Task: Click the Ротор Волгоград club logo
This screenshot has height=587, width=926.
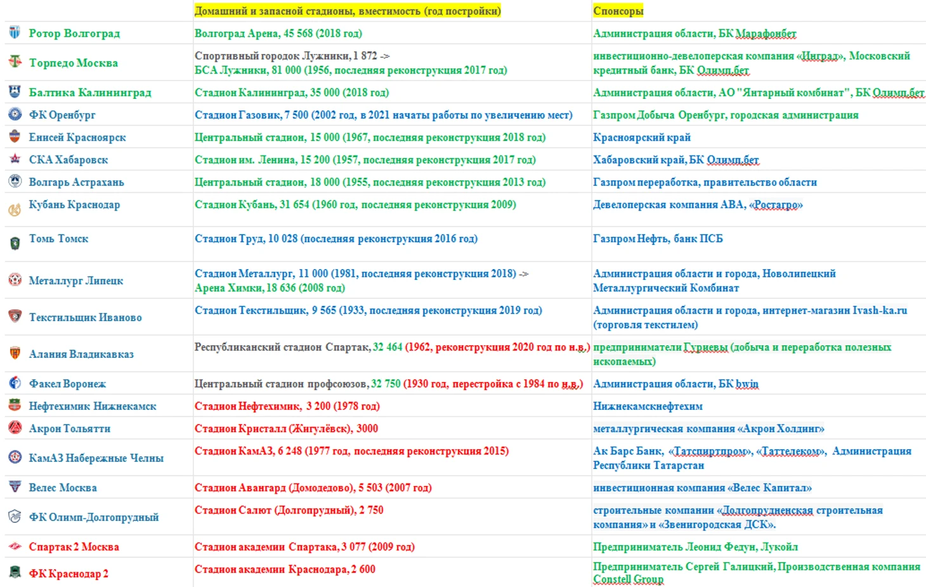Action: click(x=15, y=32)
